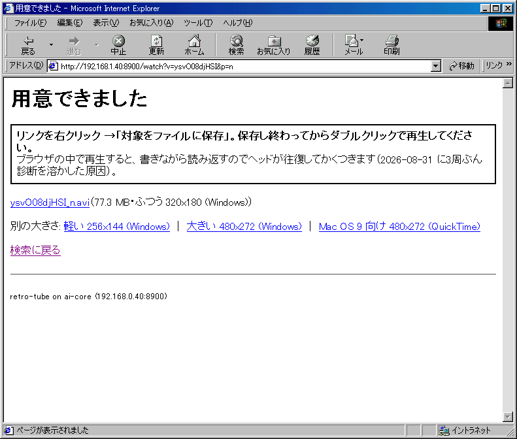The width and height of the screenshot is (517, 439).
Task: Minimize the Internet Explorer window
Action: coord(486,8)
